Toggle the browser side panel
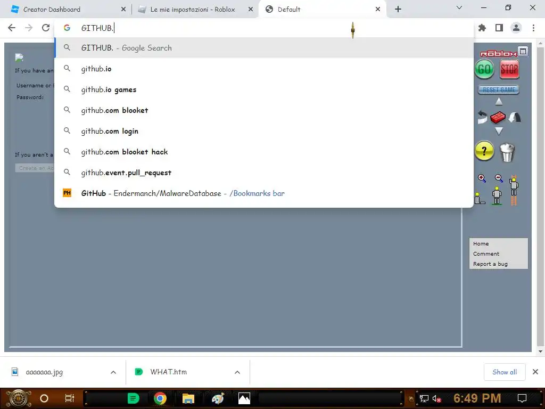 (499, 28)
